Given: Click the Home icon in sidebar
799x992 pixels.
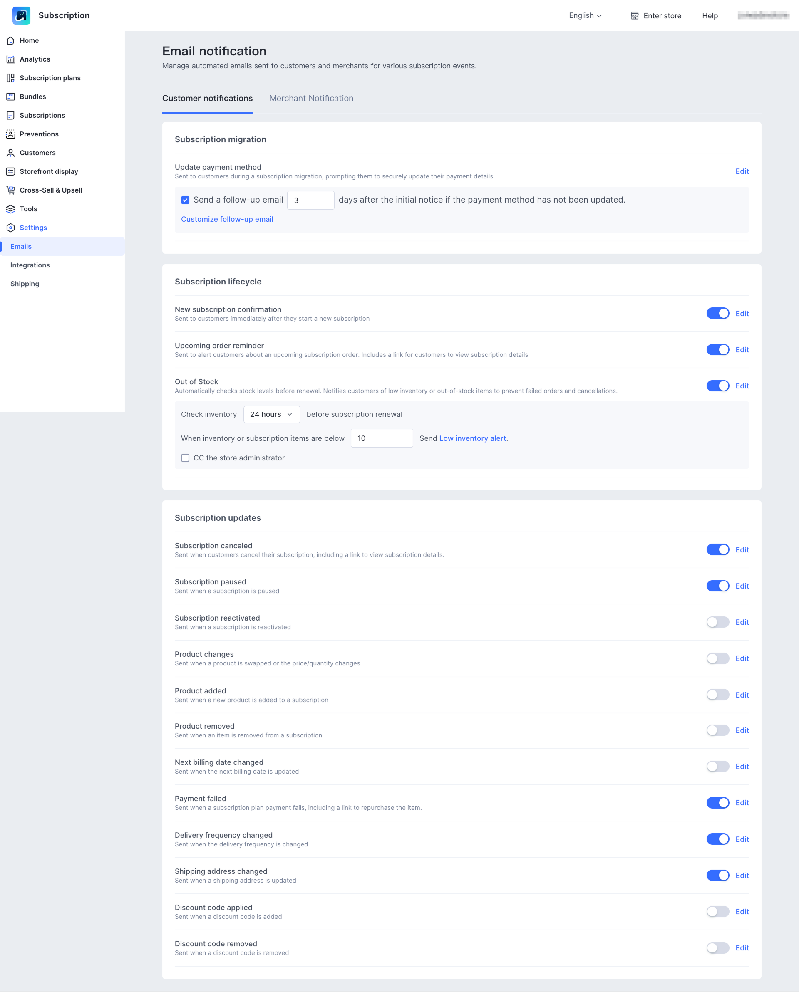Looking at the screenshot, I should 10,40.
